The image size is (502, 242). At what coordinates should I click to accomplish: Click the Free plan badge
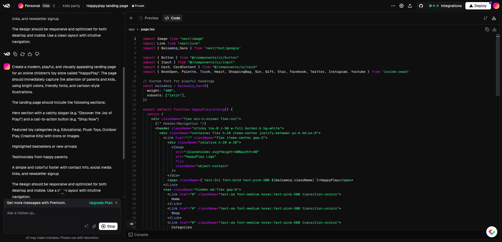point(46,6)
